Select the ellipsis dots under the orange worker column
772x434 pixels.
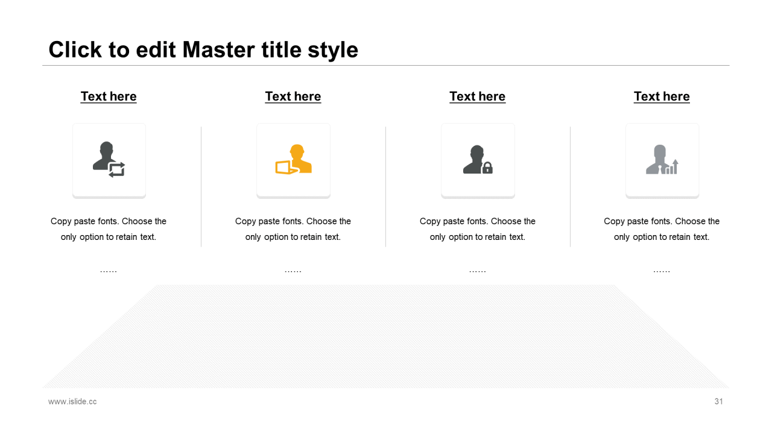pos(293,271)
